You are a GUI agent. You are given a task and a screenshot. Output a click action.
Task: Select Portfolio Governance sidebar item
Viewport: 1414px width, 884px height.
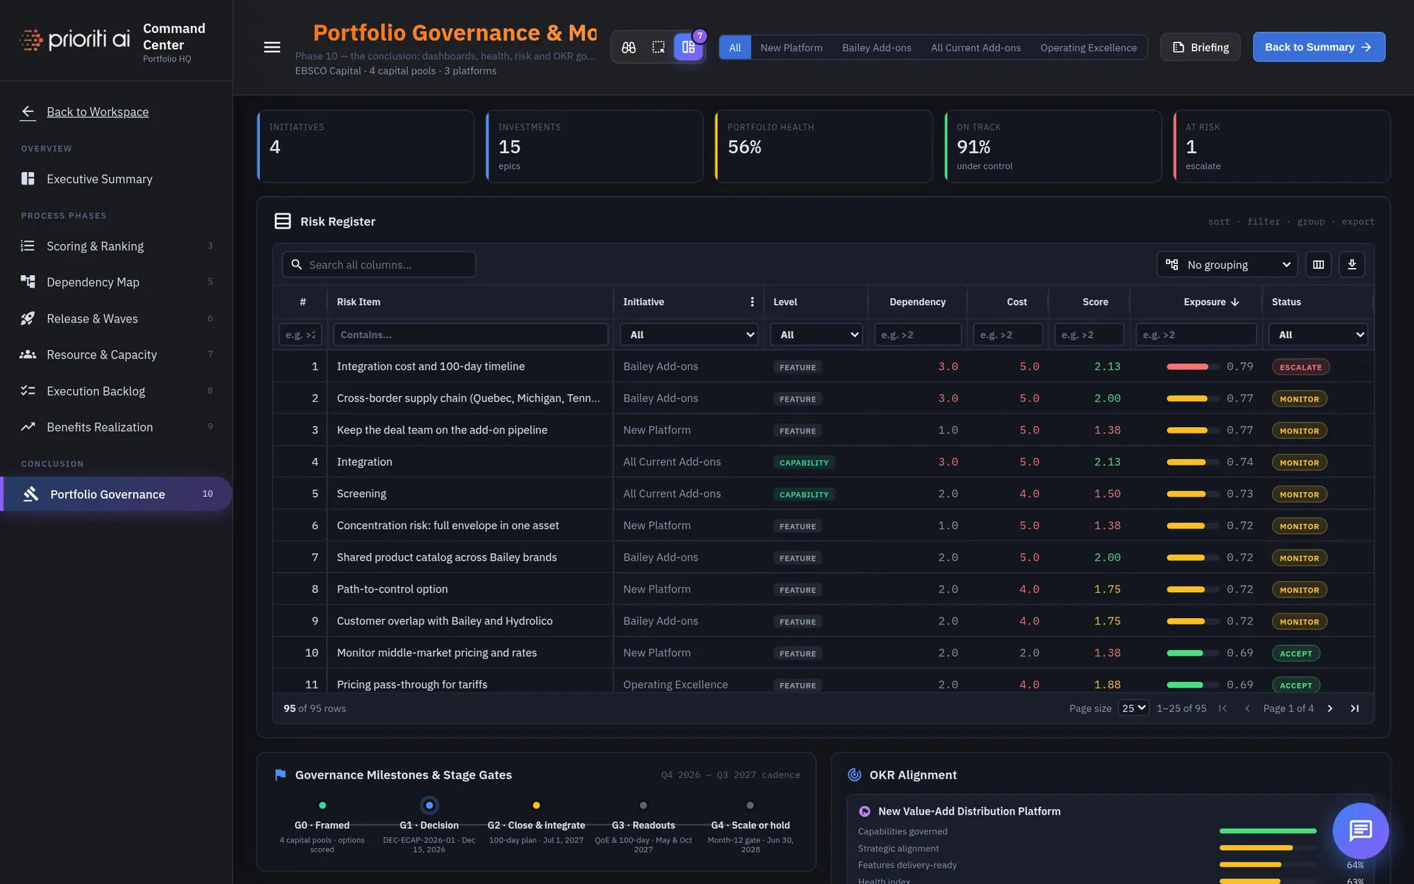point(116,494)
